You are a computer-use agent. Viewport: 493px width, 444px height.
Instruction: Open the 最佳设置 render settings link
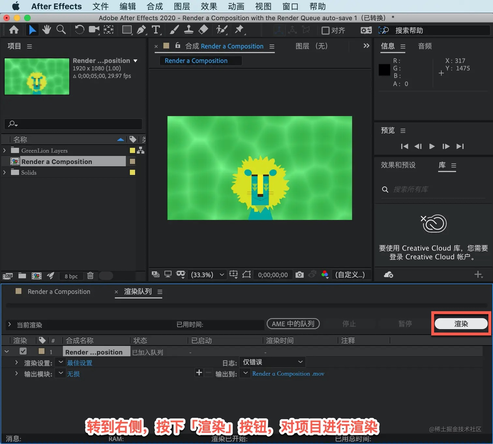[x=80, y=363]
